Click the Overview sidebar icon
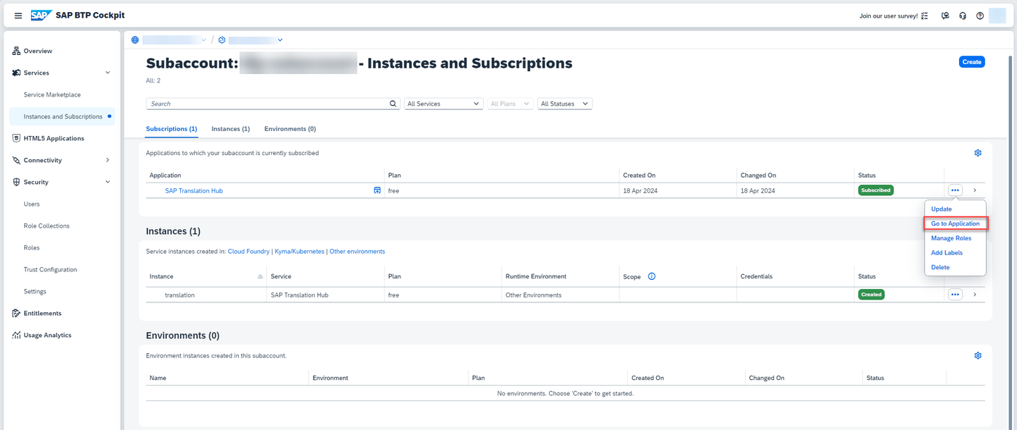 tap(16, 51)
